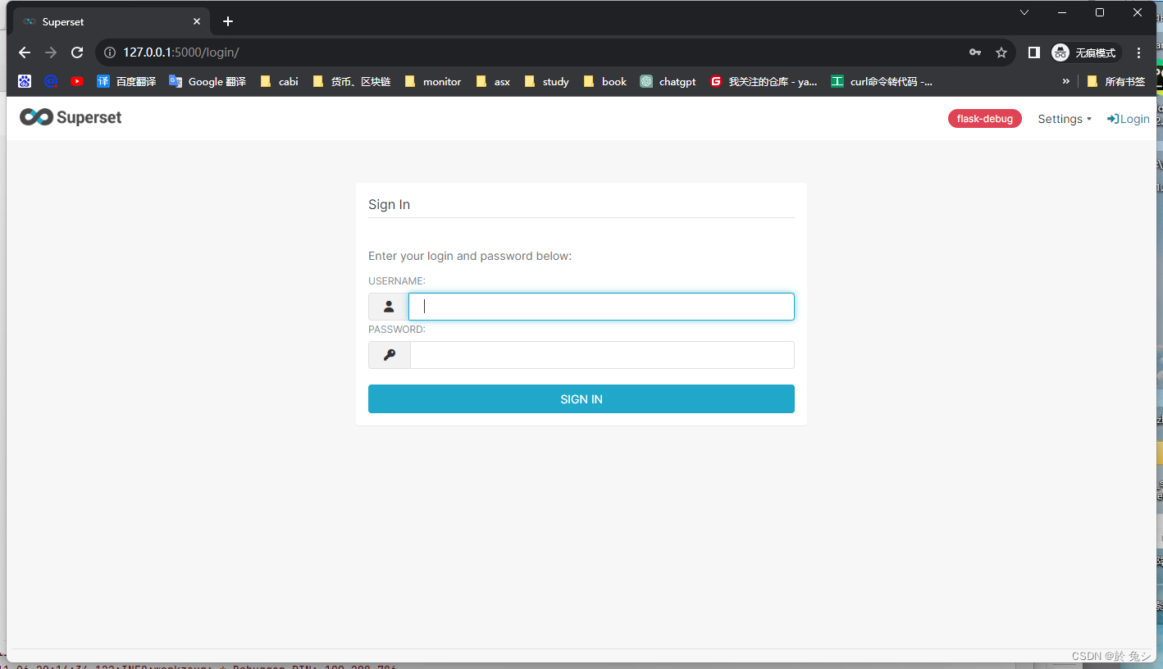This screenshot has height=669, width=1163.
Task: Click the Login link in navbar
Action: tap(1129, 119)
